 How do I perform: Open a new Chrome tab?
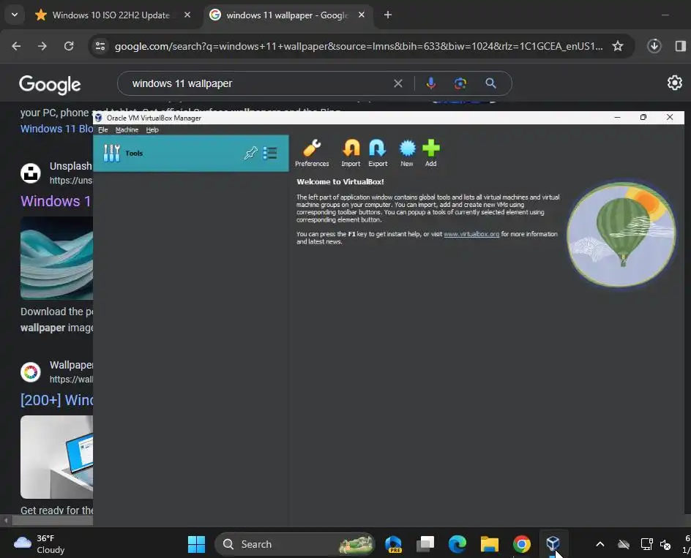pyautogui.click(x=388, y=15)
